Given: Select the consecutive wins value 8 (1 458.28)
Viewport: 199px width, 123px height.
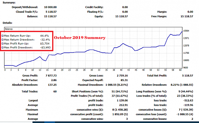Looking at the screenshot, I should coord(120,110).
